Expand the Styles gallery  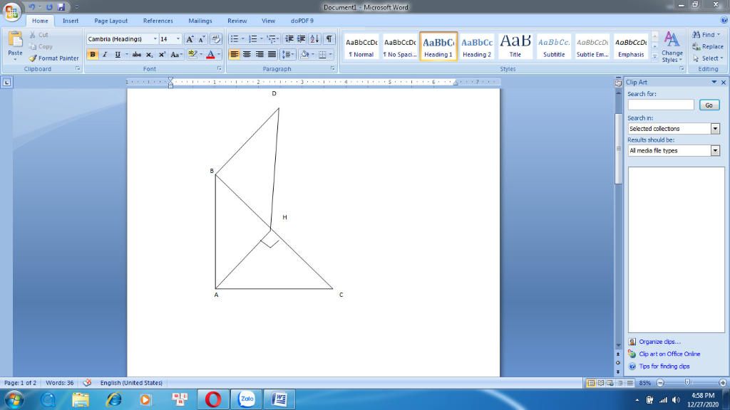coord(654,57)
